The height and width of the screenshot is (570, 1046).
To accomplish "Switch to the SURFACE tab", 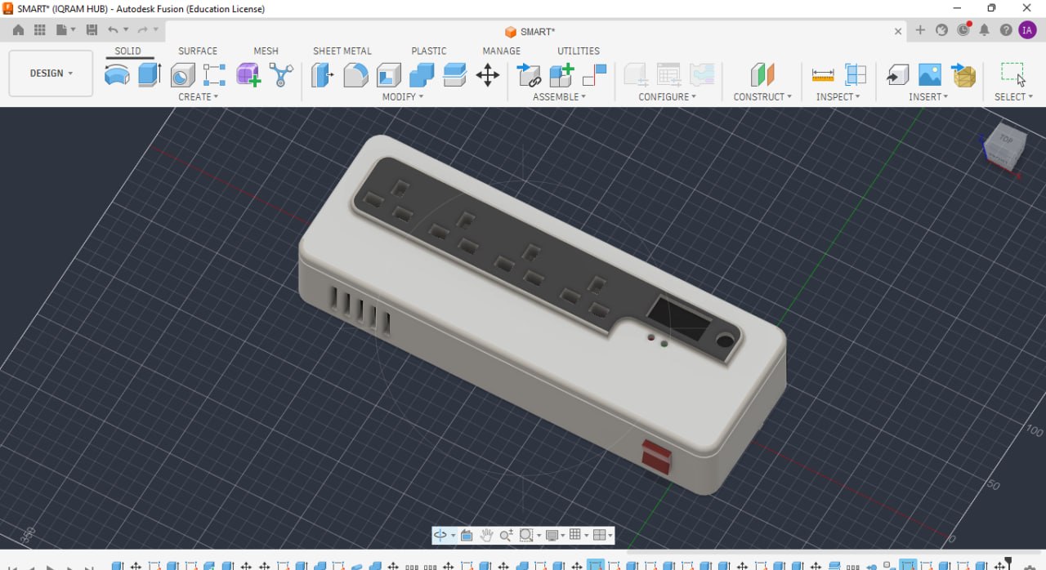I will pyautogui.click(x=198, y=51).
